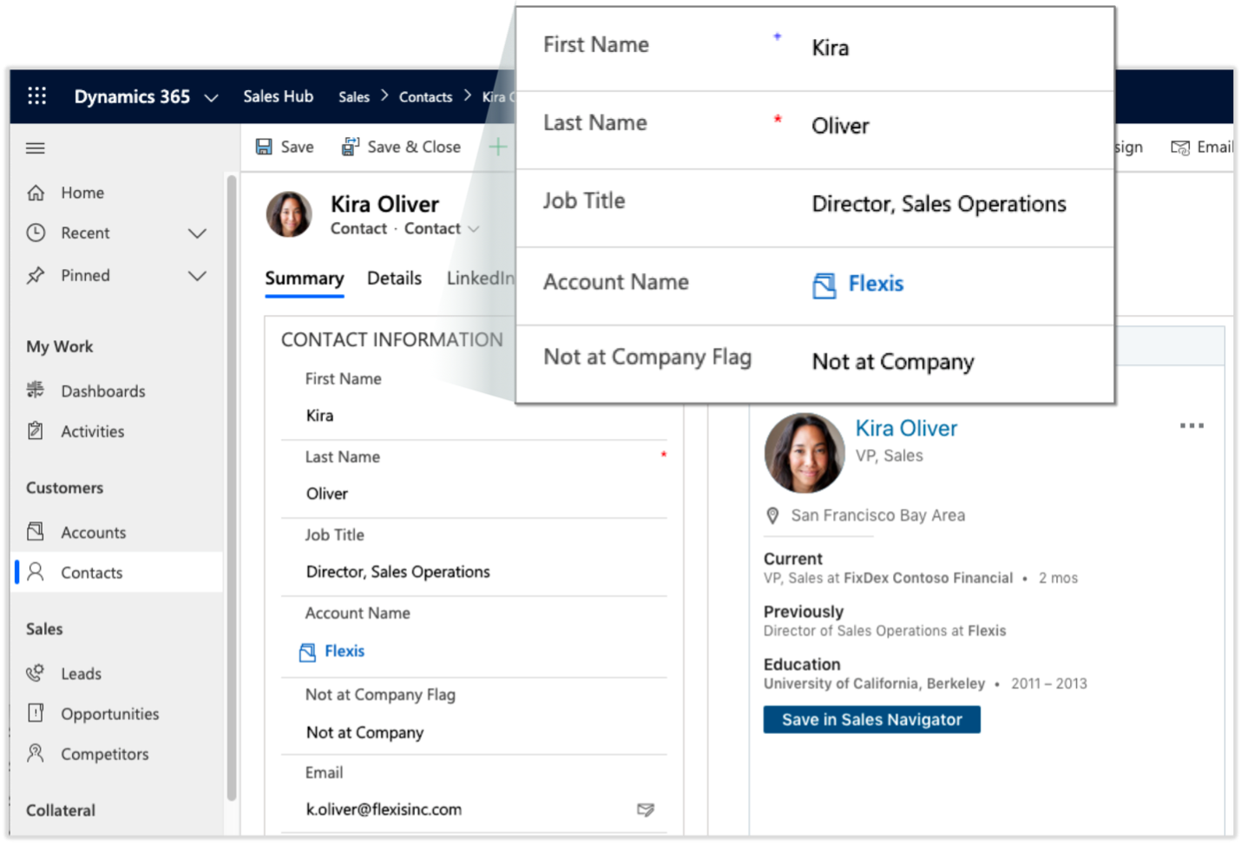Click the green plus New icon
This screenshot has height=845, width=1241.
[x=497, y=147]
